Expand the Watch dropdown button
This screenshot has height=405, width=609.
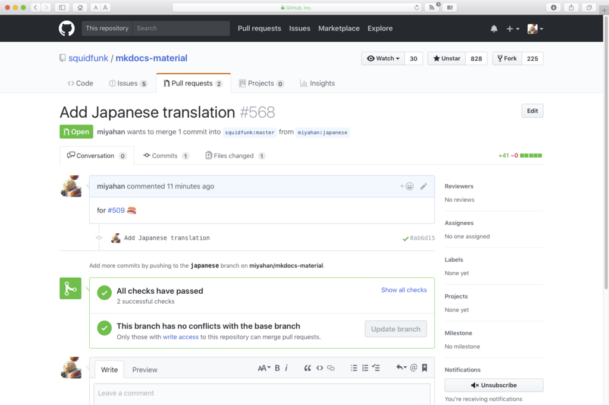(x=383, y=59)
